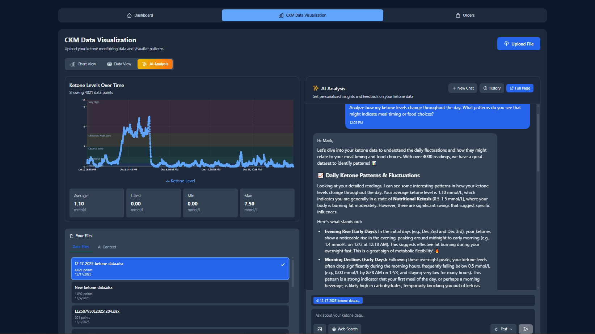This screenshot has height=334, width=595.
Task: Click the Data View table icon
Action: coord(109,64)
